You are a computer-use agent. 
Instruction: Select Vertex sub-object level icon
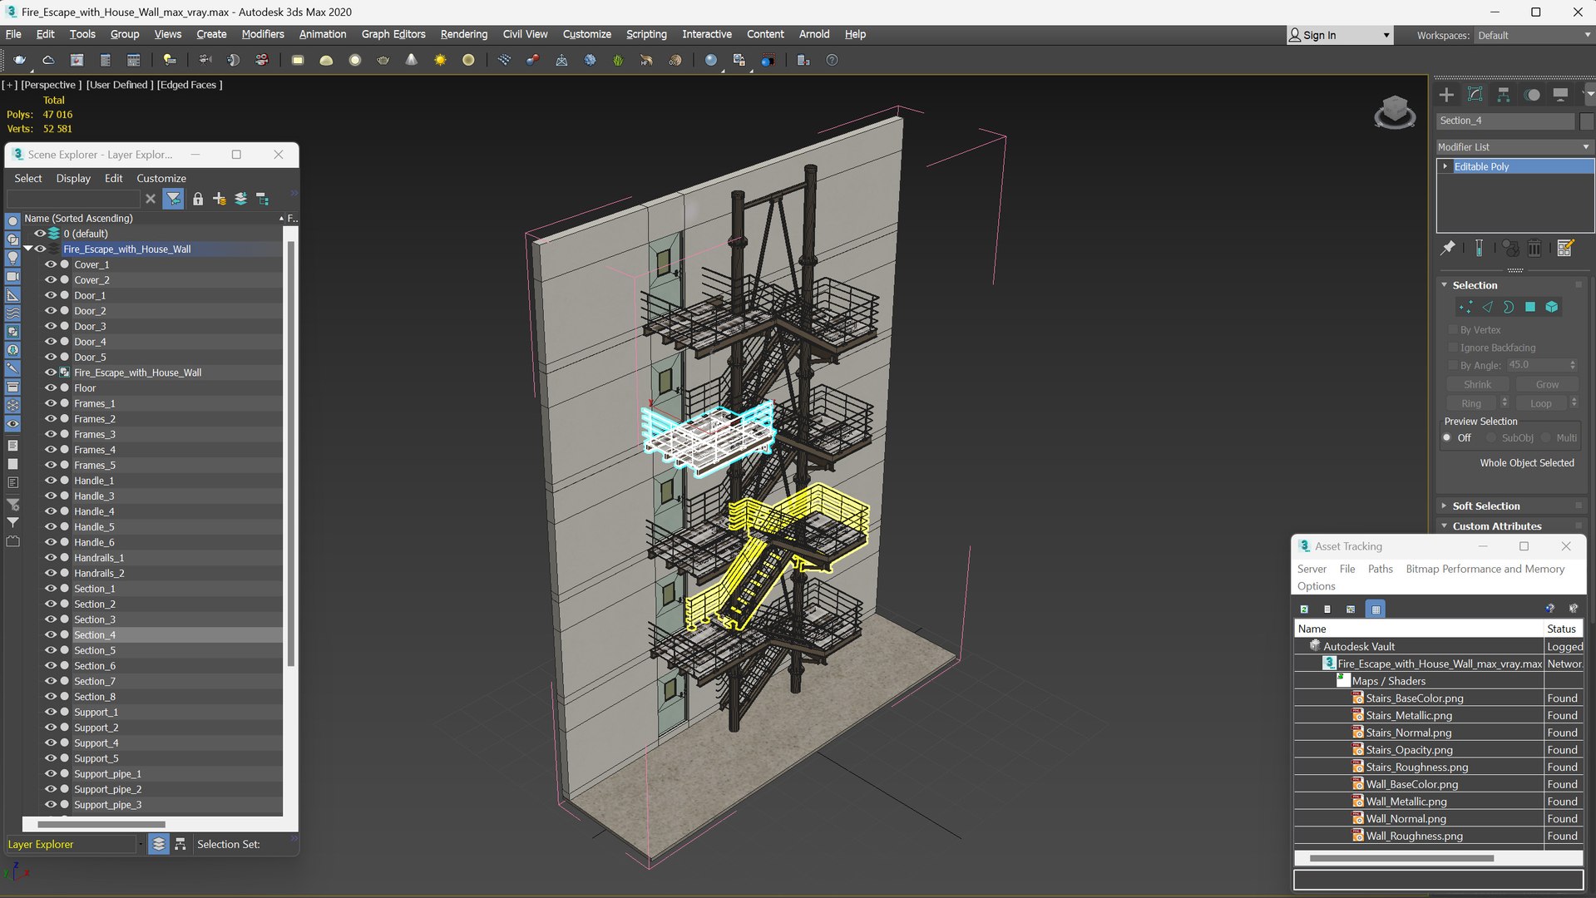(1465, 308)
